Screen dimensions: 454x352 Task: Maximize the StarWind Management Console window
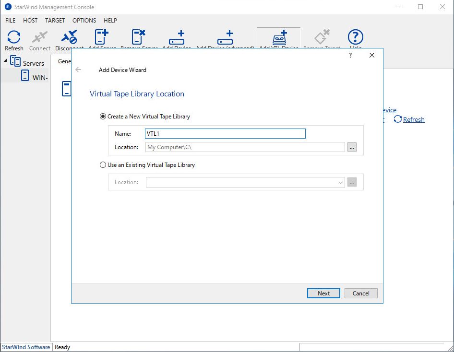click(x=420, y=7)
